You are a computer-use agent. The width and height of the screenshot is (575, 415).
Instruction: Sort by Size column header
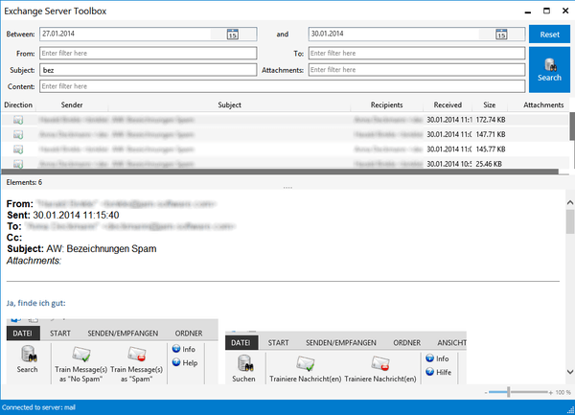(489, 104)
